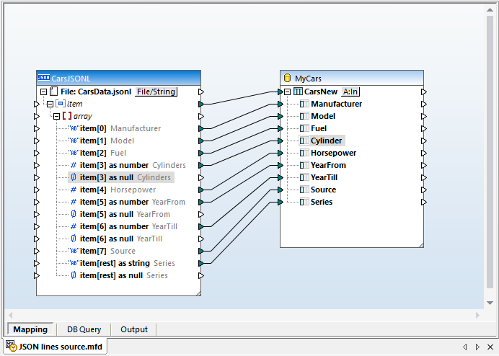This screenshot has height=356, width=499.
Task: Click the array brackets icon
Action: point(66,116)
